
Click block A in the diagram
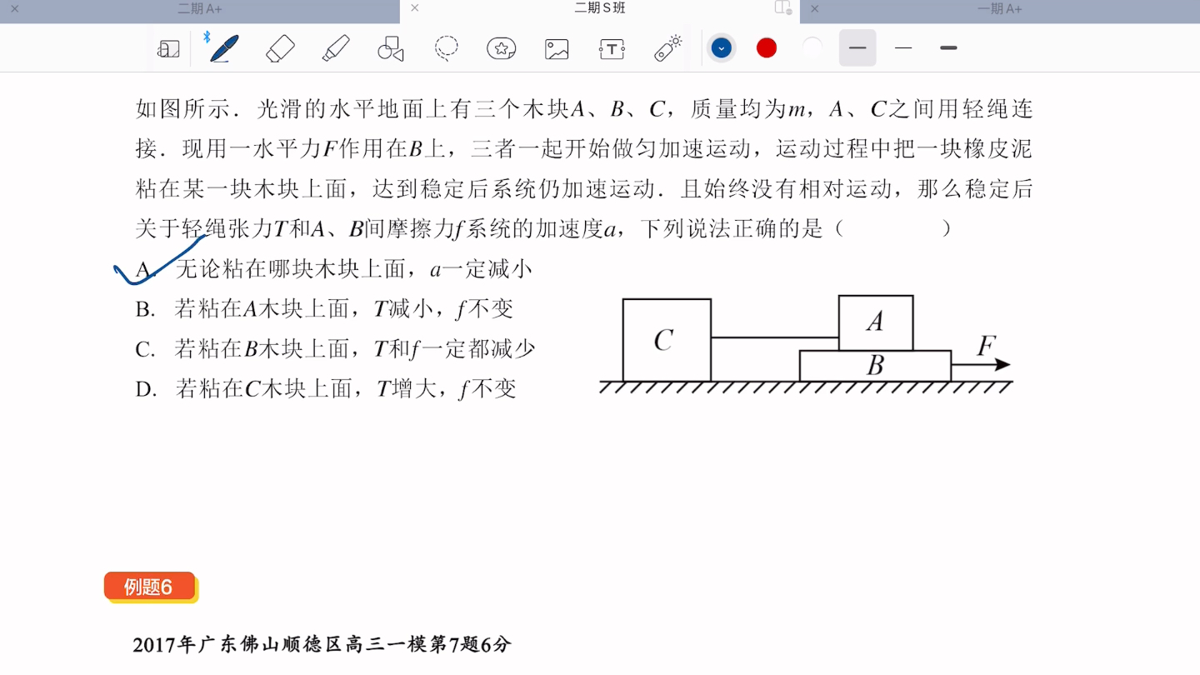click(876, 322)
